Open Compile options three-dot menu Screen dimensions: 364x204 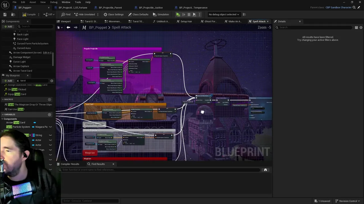39,14
